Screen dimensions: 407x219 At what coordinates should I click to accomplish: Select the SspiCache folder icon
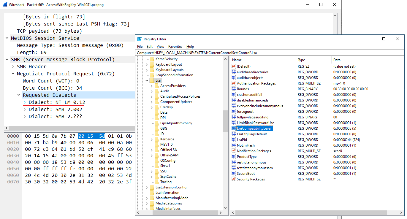pos(156,177)
